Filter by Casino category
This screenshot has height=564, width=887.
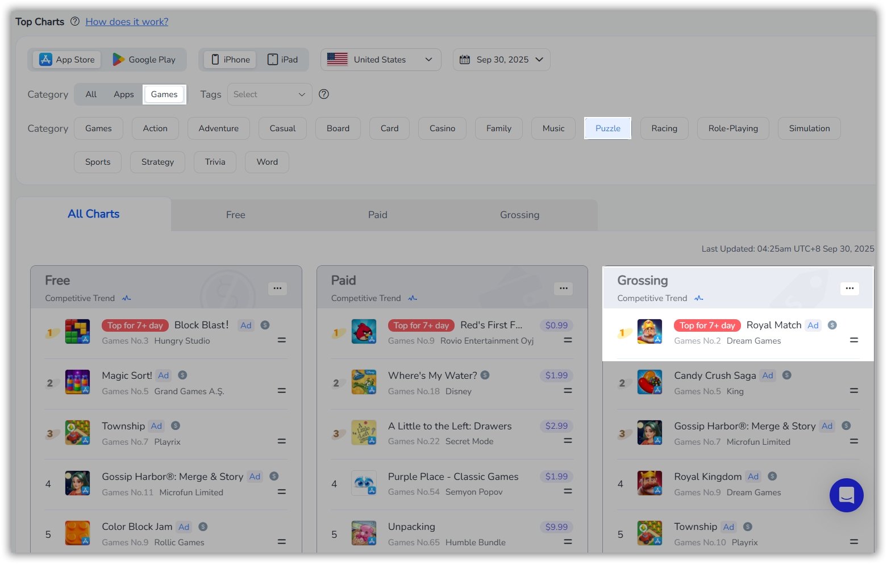[442, 128]
